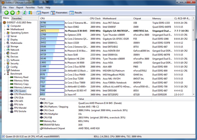Open the Tools menu
Viewport: 197px width, 140px height.
(x=40, y=8)
